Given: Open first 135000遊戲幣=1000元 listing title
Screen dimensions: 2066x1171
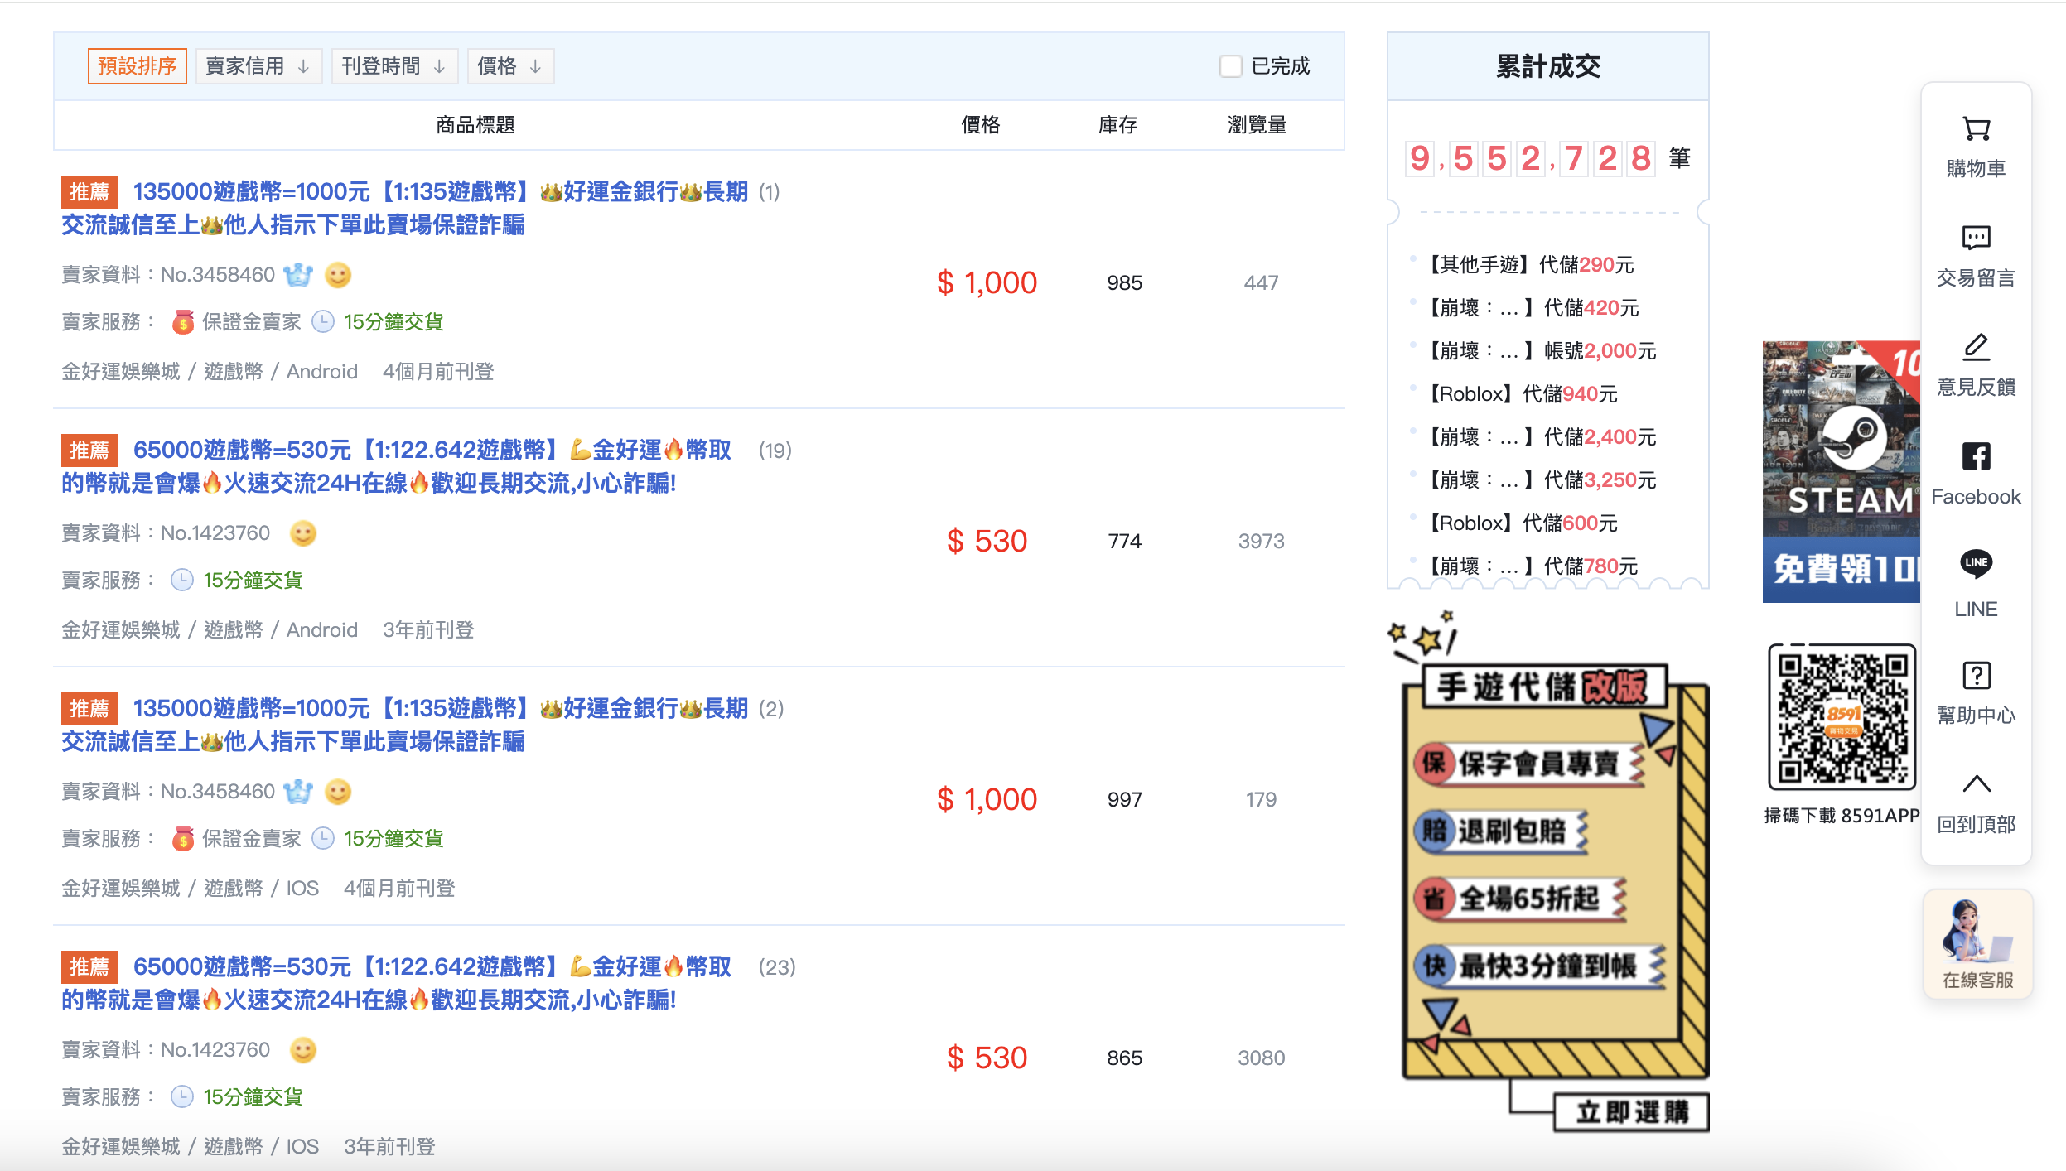Looking at the screenshot, I should click(439, 192).
